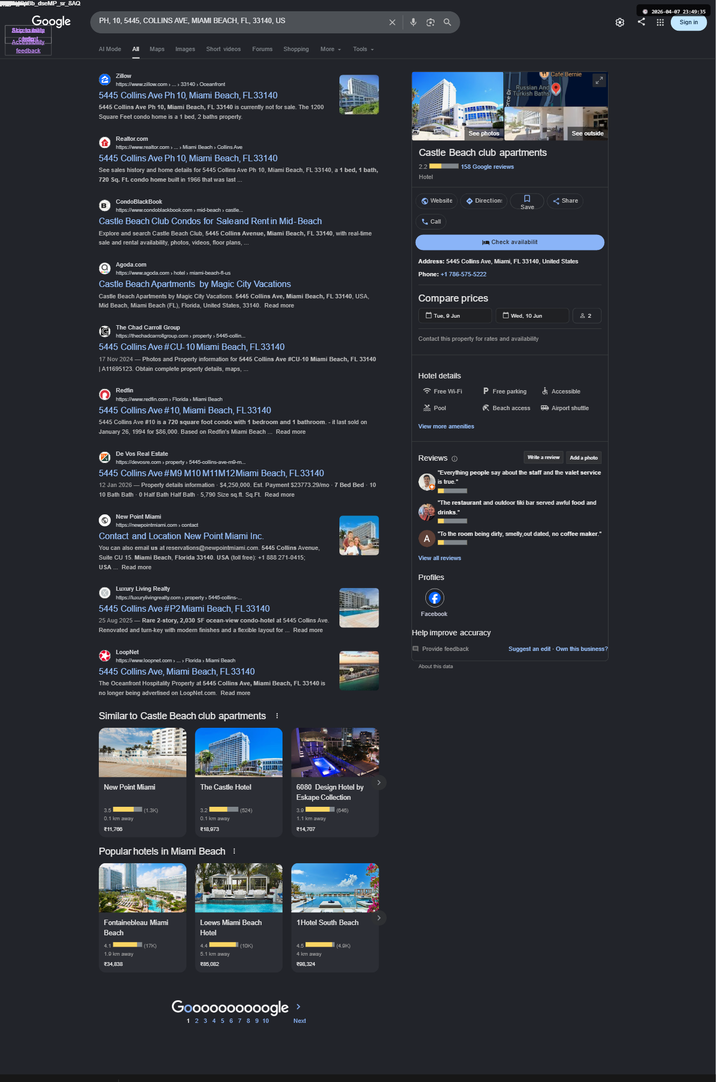This screenshot has height=1082, width=724.
Task: Click Add a photo button
Action: pyautogui.click(x=584, y=458)
